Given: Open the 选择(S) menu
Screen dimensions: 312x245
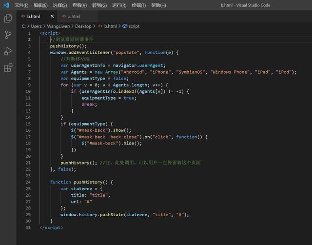Looking at the screenshot, I should pos(60,5).
